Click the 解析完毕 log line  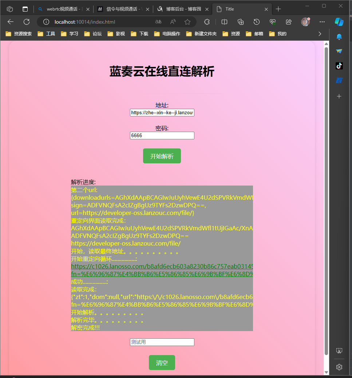(x=107, y=320)
